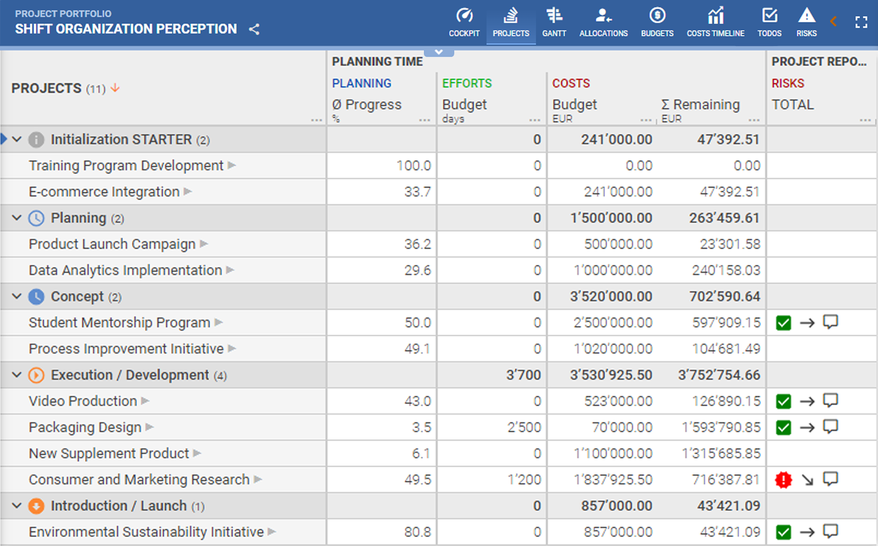This screenshot has height=546, width=878.
Task: Open options menu of Costs Budget column
Action: (x=646, y=120)
